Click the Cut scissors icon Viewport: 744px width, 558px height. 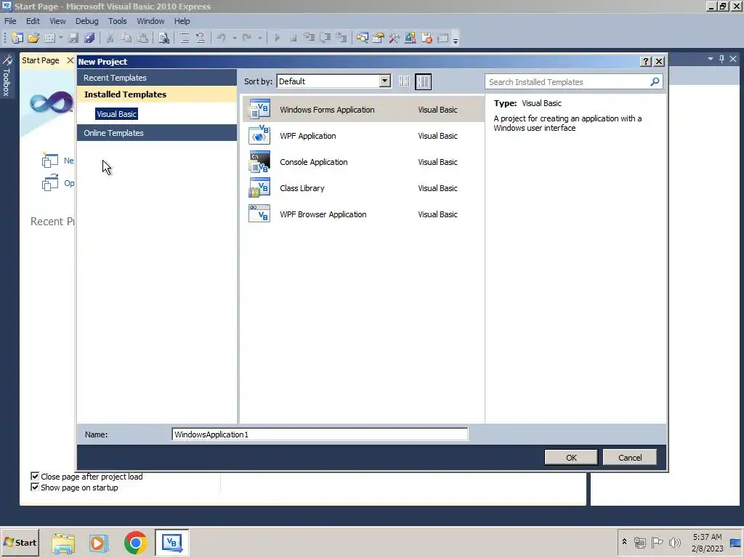coord(110,38)
